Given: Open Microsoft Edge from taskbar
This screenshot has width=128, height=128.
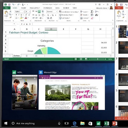Looking at the screenshot, I should [74, 123].
